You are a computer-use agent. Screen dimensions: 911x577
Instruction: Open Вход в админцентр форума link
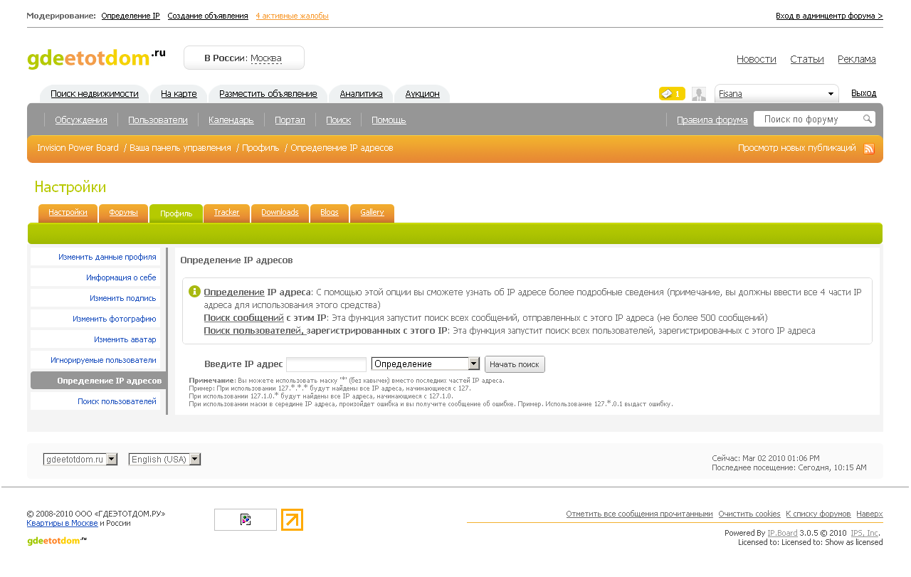[x=829, y=16]
